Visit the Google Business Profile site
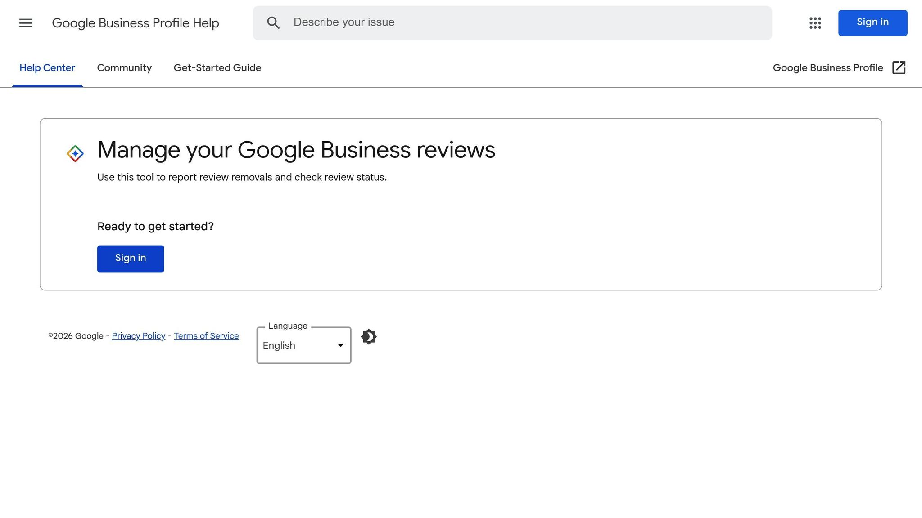Viewport: 922px width, 518px height. coord(828,67)
